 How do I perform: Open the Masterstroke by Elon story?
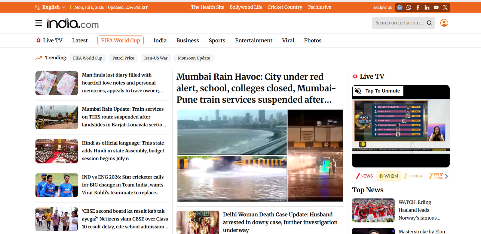(x=422, y=231)
